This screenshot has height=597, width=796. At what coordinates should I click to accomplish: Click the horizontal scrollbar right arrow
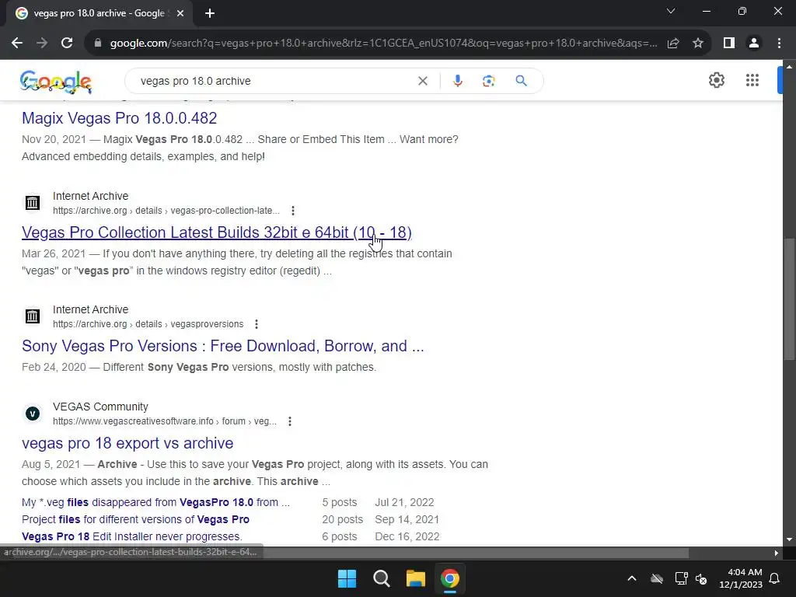776,553
